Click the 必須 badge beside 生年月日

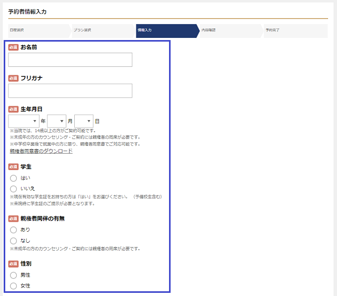[x=13, y=109]
